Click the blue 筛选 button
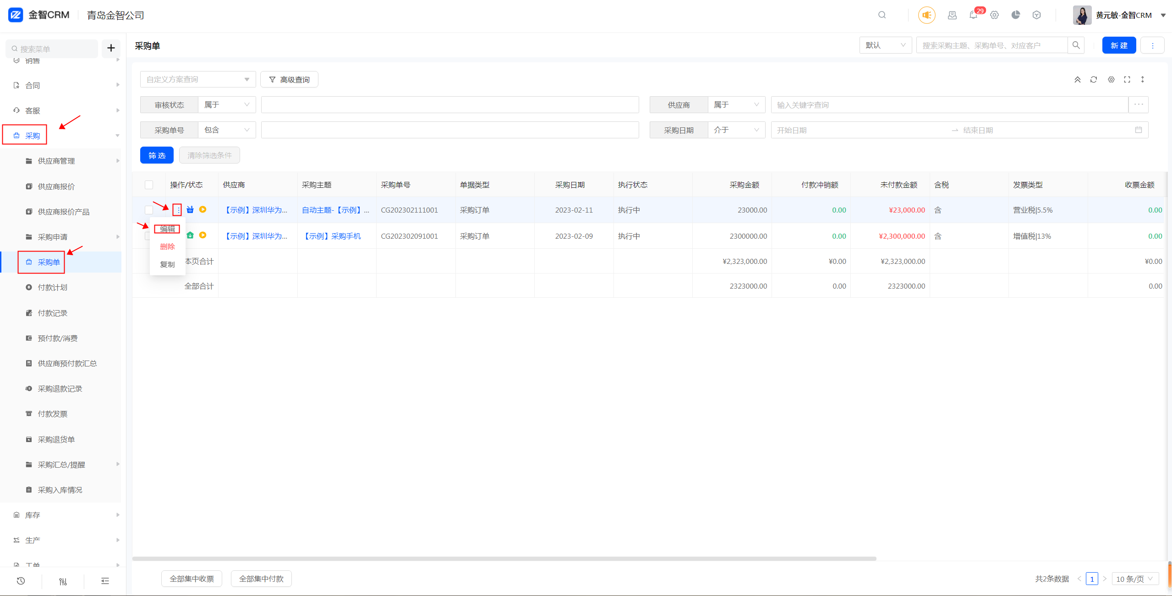1172x596 pixels. tap(157, 155)
